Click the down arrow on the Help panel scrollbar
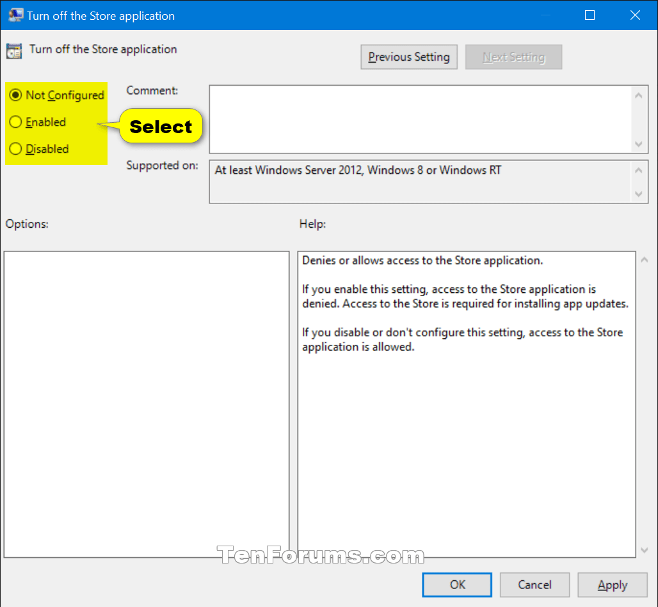 click(645, 551)
